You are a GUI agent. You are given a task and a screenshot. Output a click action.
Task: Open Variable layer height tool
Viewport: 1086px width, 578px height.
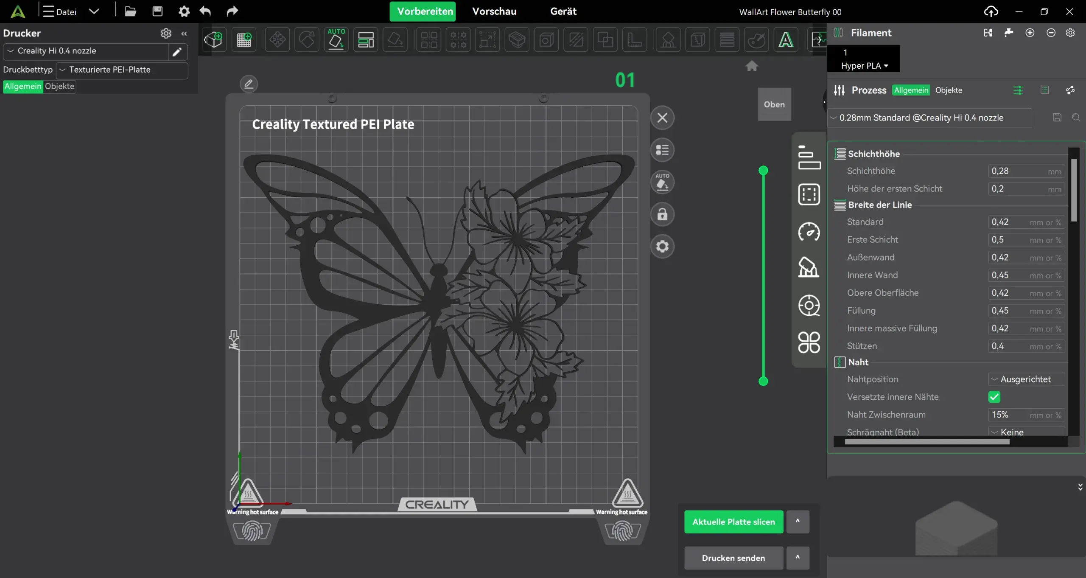pyautogui.click(x=727, y=40)
